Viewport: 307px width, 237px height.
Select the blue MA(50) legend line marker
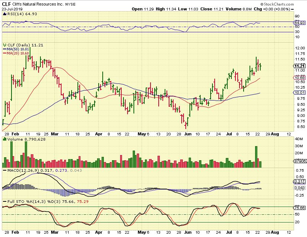5,49
